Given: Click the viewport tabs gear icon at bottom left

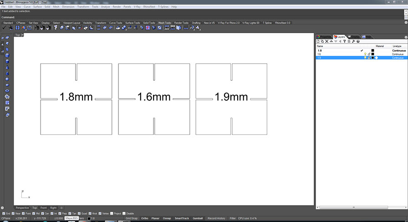Looking at the screenshot, I should pos(2,208).
